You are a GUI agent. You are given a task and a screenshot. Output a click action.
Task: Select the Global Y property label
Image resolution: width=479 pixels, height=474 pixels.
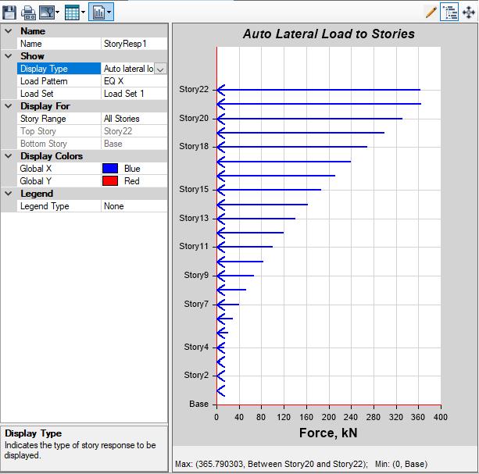coord(35,181)
